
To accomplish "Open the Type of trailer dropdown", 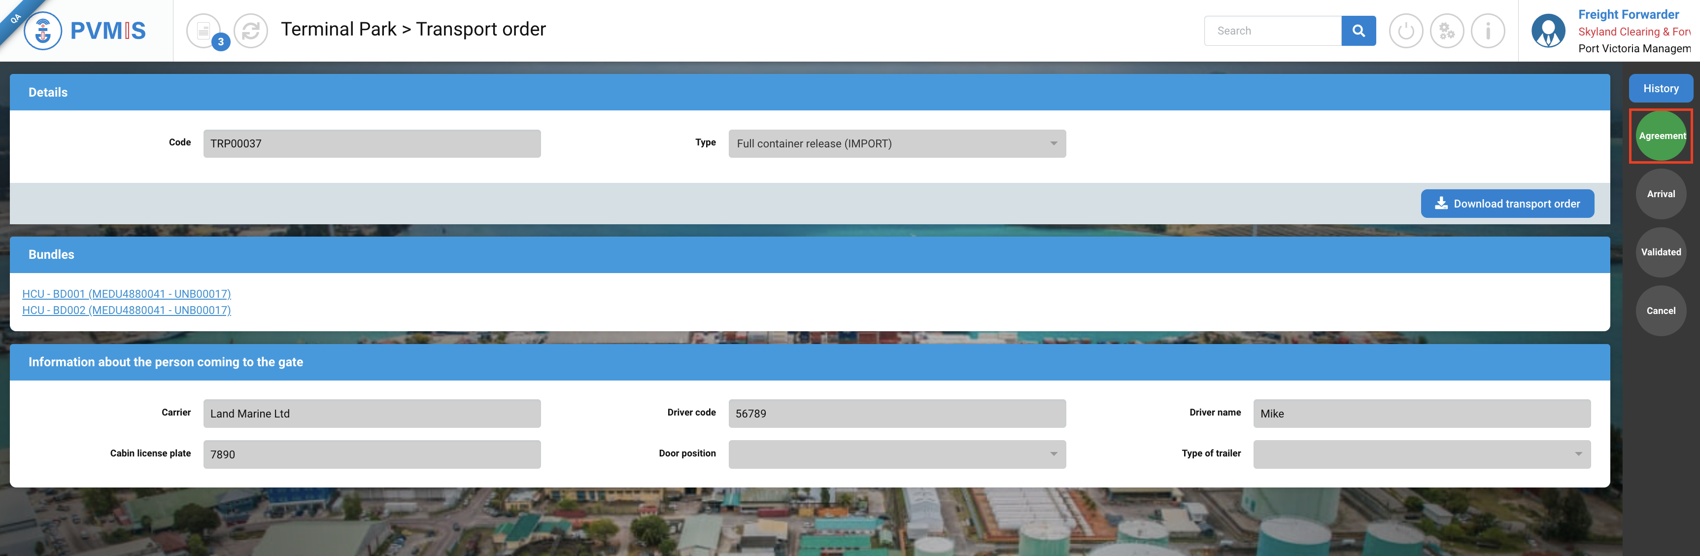I will pos(1422,453).
